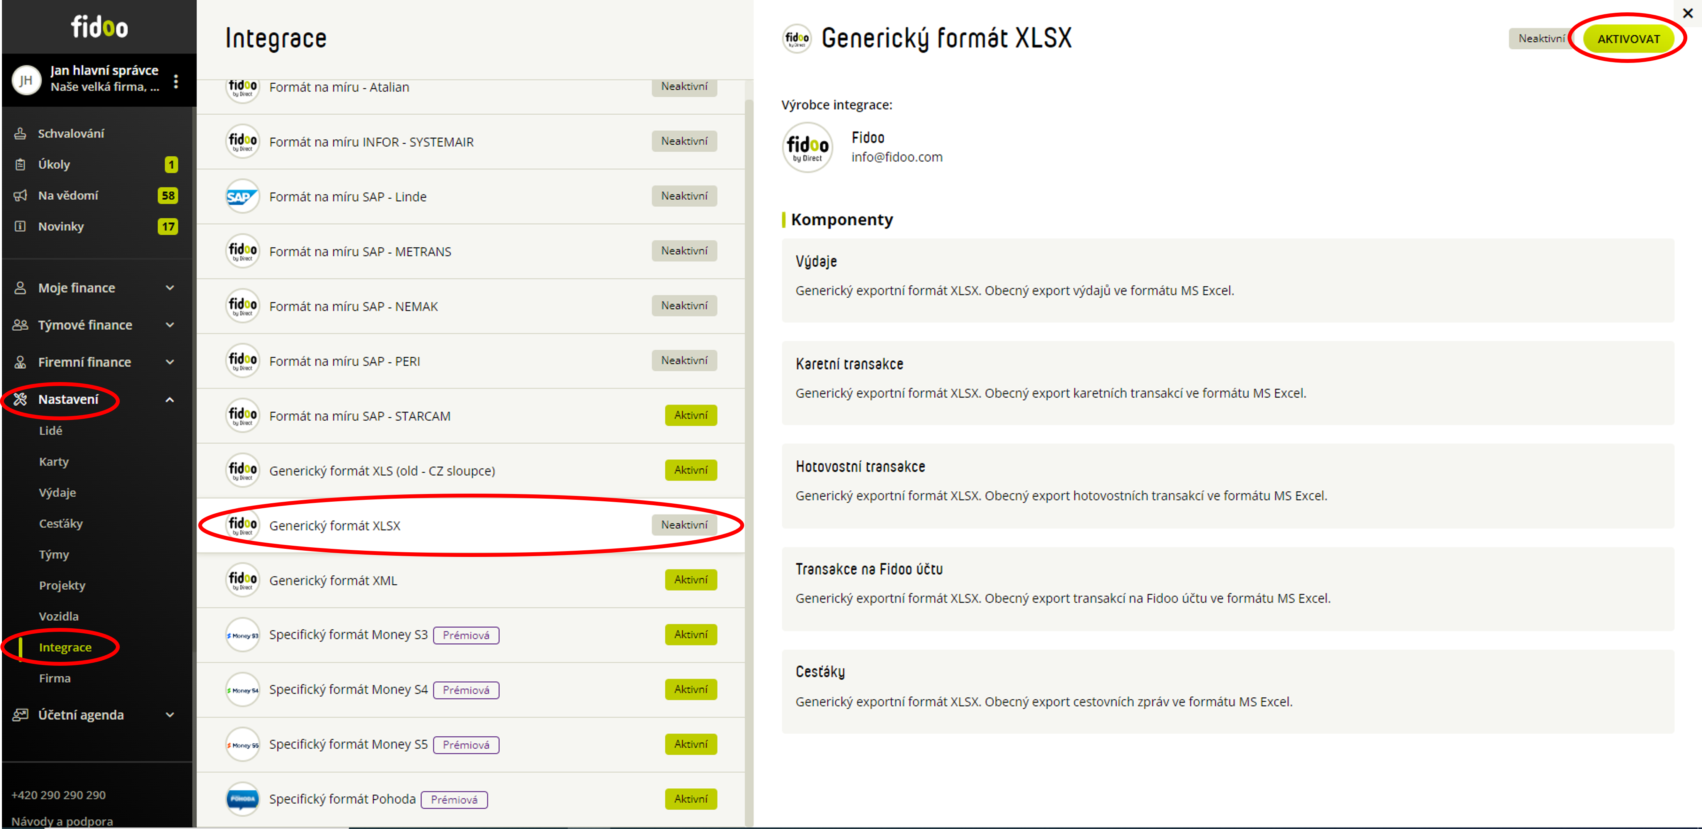Click Fidoo logo in detail panel title
Screen dimensions: 1702x829
797,39
